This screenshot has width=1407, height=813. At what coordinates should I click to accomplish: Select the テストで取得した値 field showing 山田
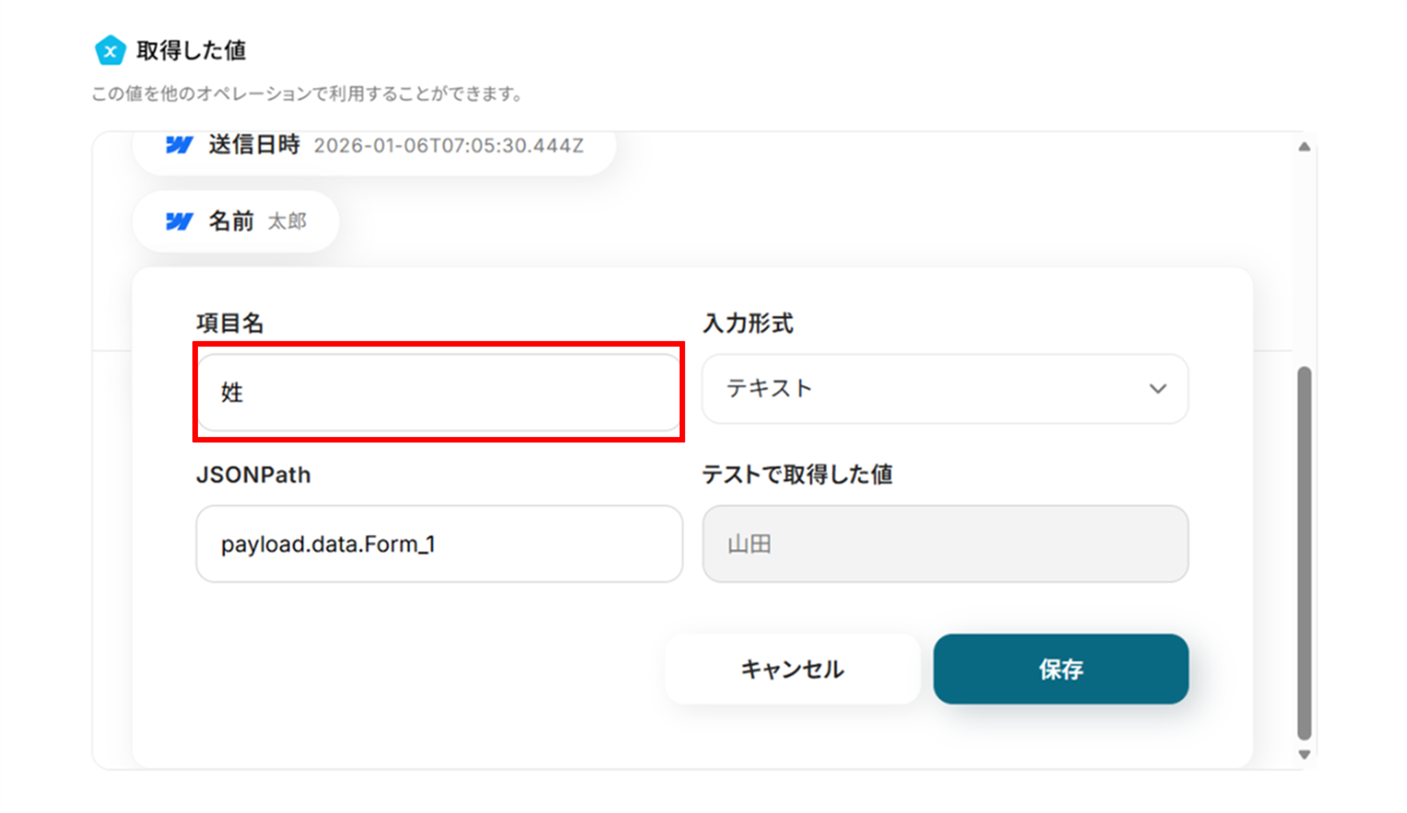(x=945, y=544)
